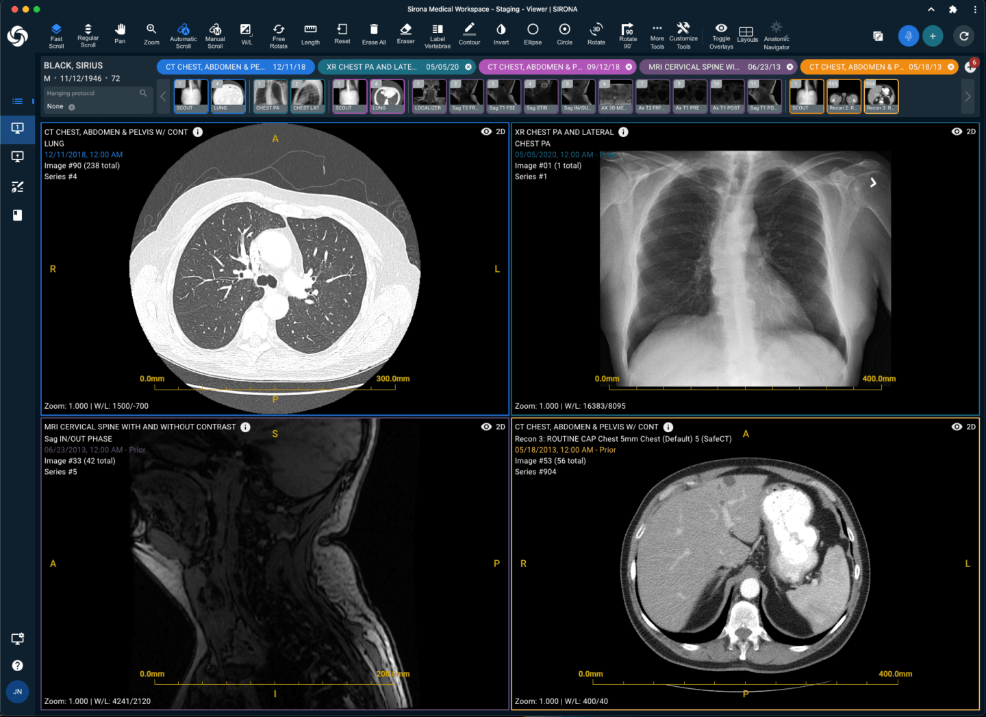Open the Anatomic Navigator

tap(776, 36)
